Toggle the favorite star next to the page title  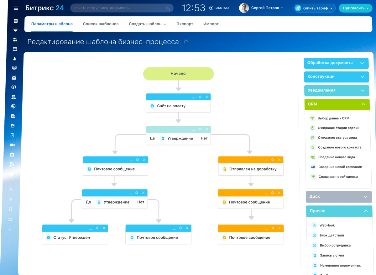(x=185, y=41)
